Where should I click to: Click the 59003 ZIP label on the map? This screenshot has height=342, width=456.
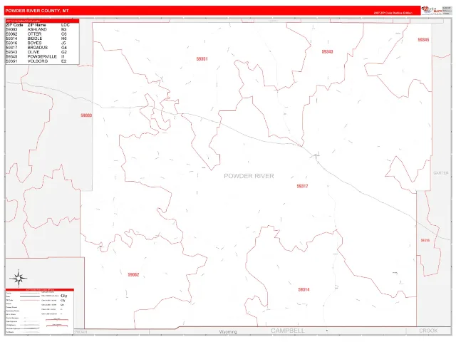[x=86, y=115]
